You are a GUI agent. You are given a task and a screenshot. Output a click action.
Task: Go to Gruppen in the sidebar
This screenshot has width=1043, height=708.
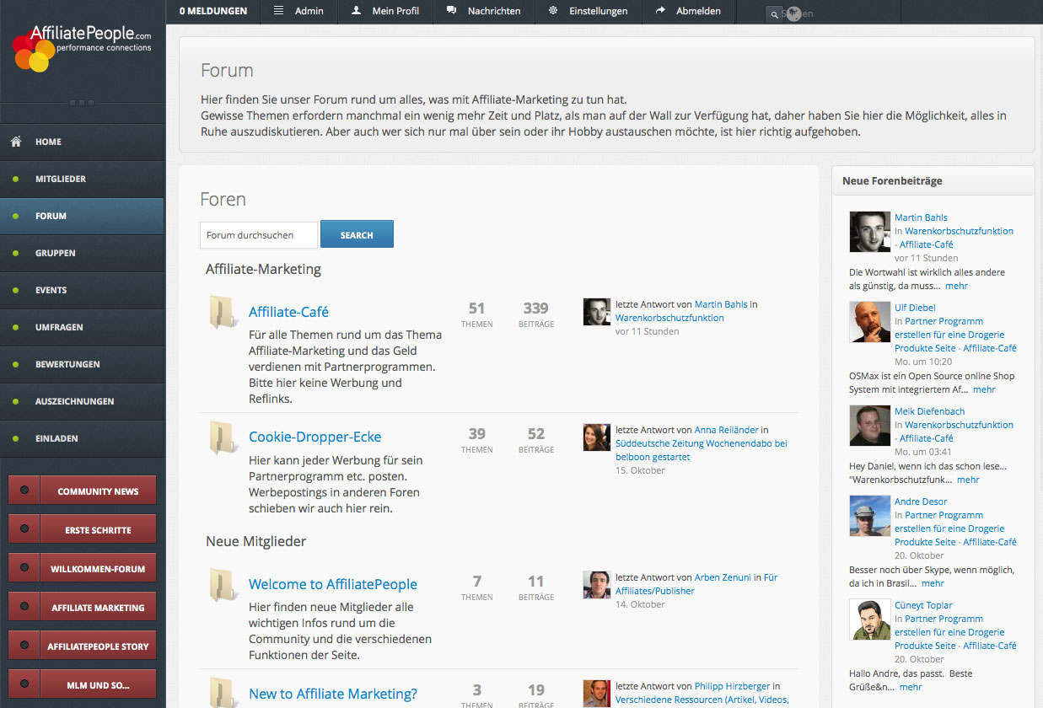(56, 253)
